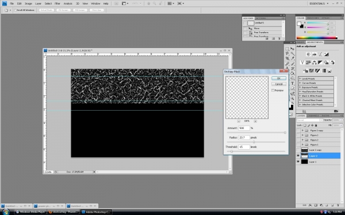Expand the Figure 2 copy group
Image resolution: width=345 pixels, height=215 pixels.
[x=303, y=131]
